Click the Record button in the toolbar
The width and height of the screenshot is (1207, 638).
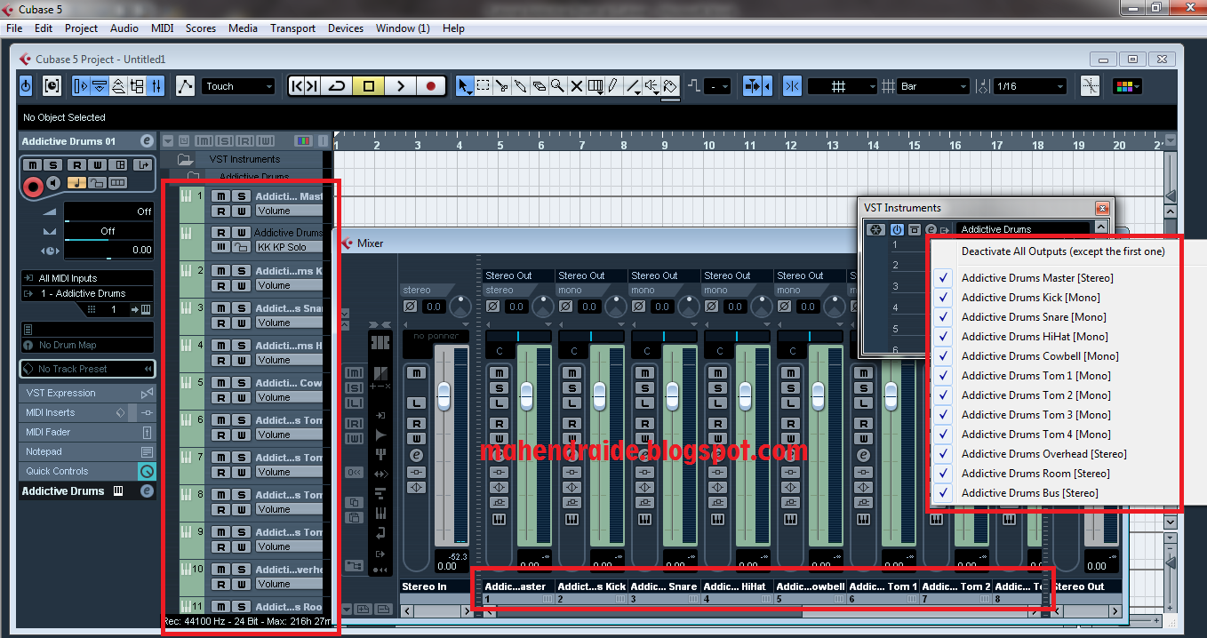pyautogui.click(x=431, y=86)
